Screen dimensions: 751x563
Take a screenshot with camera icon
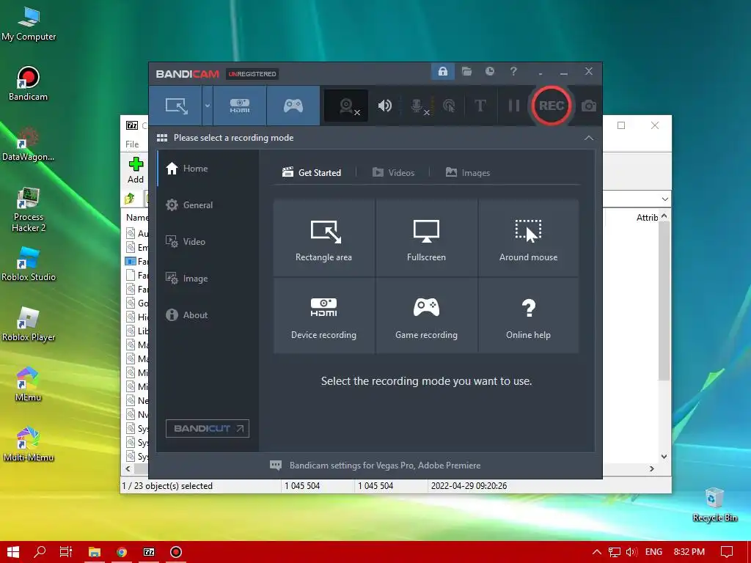589,106
